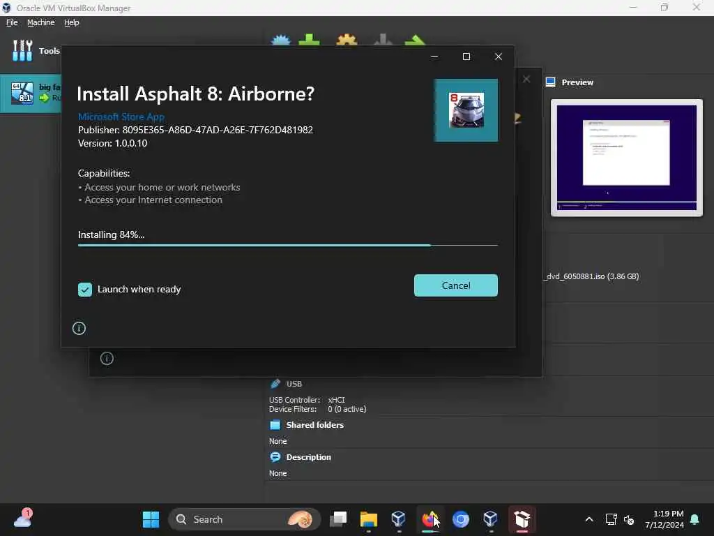Click the info icon in installer dialog

(79, 328)
